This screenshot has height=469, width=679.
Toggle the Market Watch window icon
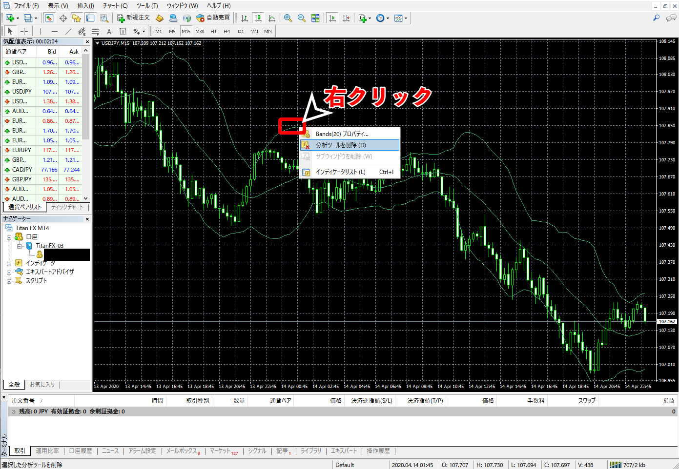(x=49, y=18)
